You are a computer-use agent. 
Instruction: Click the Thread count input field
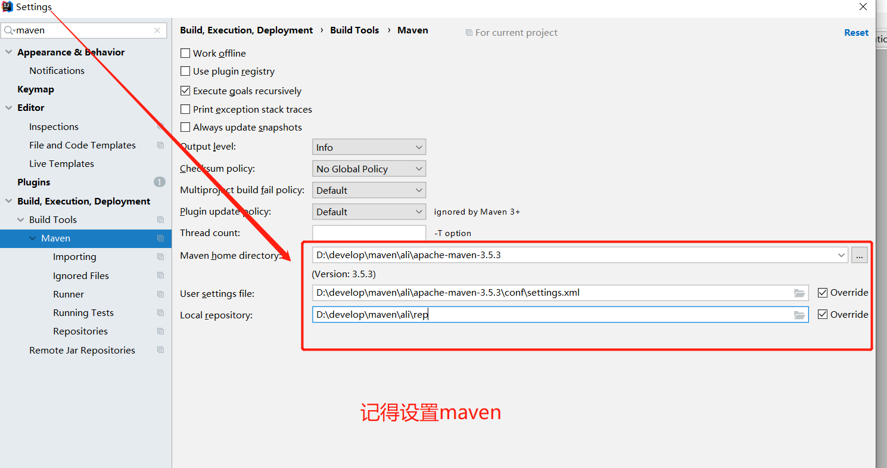coord(369,233)
